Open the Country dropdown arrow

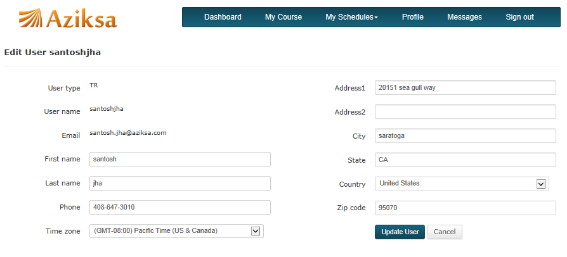click(x=540, y=184)
